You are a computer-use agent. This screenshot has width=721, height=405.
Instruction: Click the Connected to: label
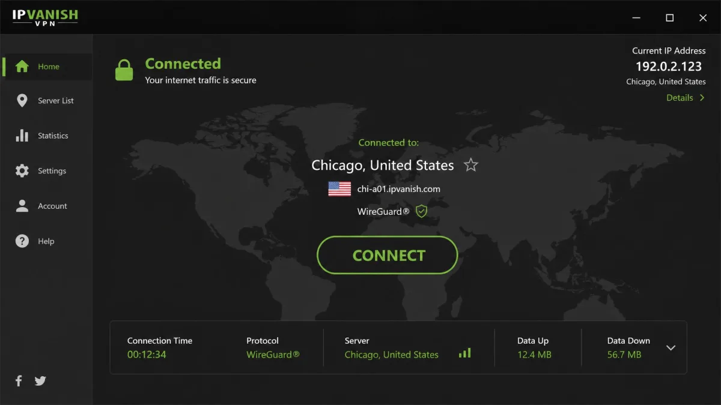389,143
